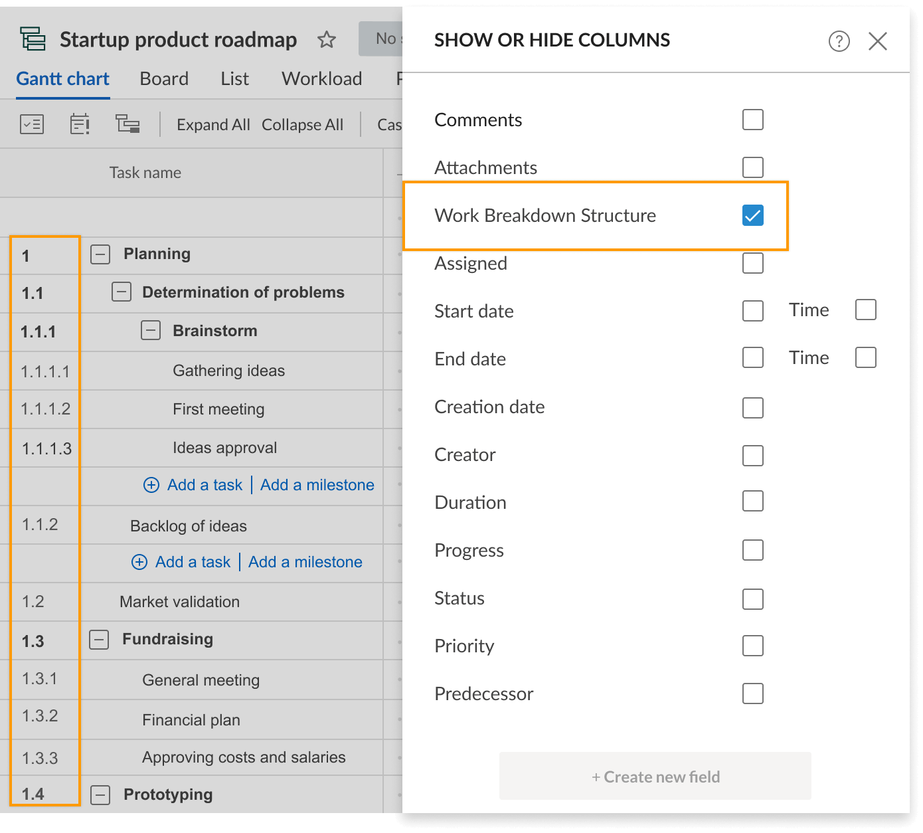Open the Workload view
This screenshot has width=923, height=833.
[x=321, y=78]
